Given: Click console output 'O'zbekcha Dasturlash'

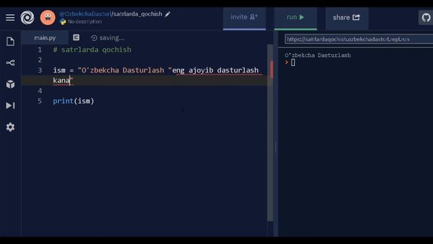Looking at the screenshot, I should 317,56.
